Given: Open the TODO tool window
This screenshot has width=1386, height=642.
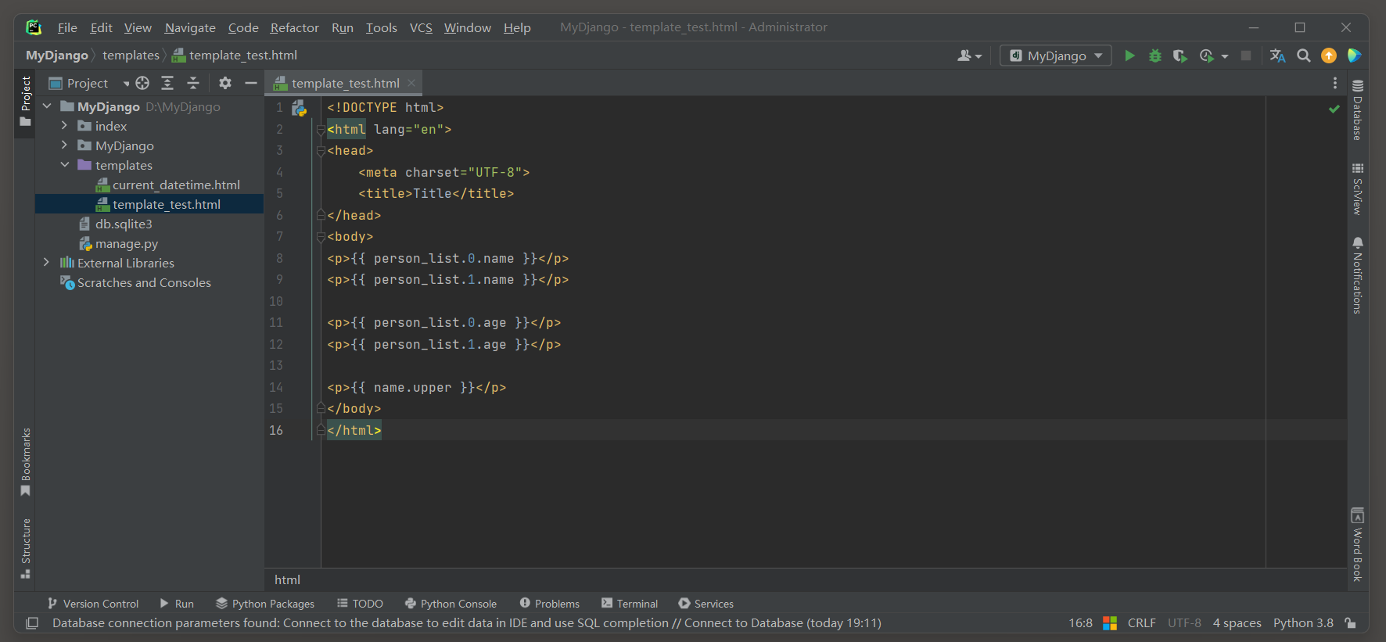Looking at the screenshot, I should coord(360,604).
